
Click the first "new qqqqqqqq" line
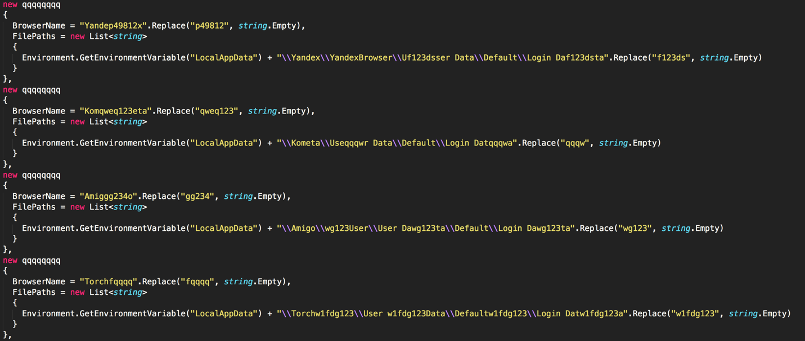point(32,4)
